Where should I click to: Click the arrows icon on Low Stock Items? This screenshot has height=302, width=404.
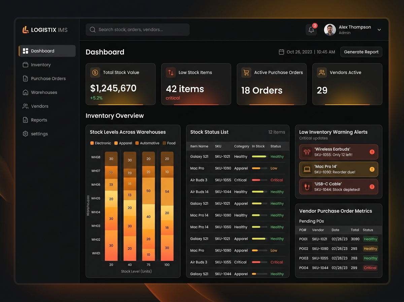[171, 72]
